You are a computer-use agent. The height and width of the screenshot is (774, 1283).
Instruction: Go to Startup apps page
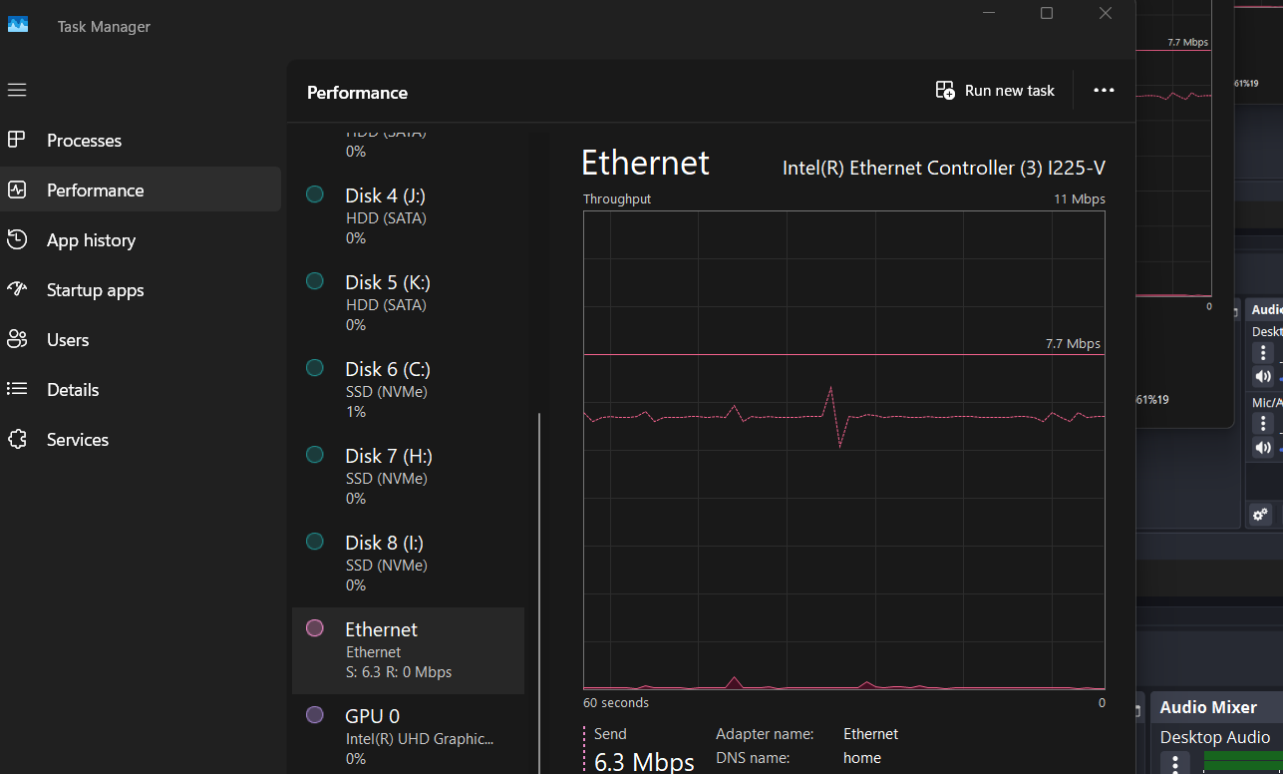(141, 289)
